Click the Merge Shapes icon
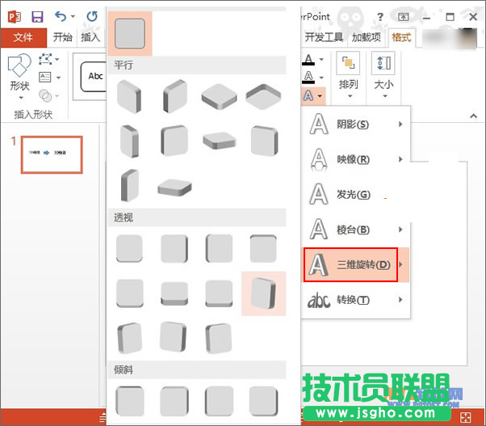 coord(45,96)
